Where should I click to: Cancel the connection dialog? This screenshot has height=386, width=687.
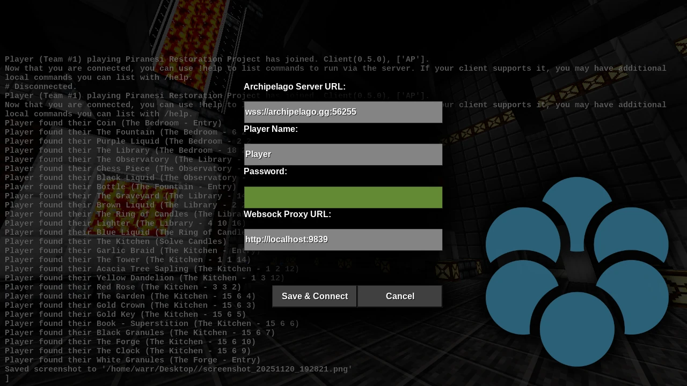(400, 296)
